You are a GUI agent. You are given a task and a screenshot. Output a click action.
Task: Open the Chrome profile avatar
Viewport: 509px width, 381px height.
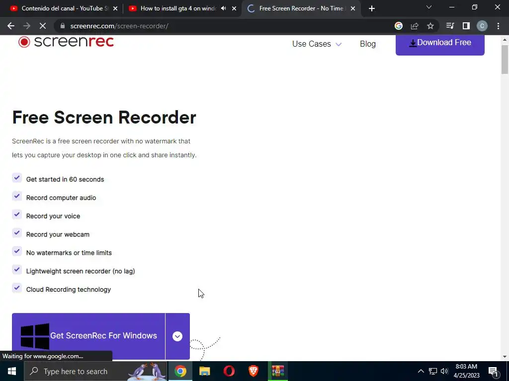[482, 26]
